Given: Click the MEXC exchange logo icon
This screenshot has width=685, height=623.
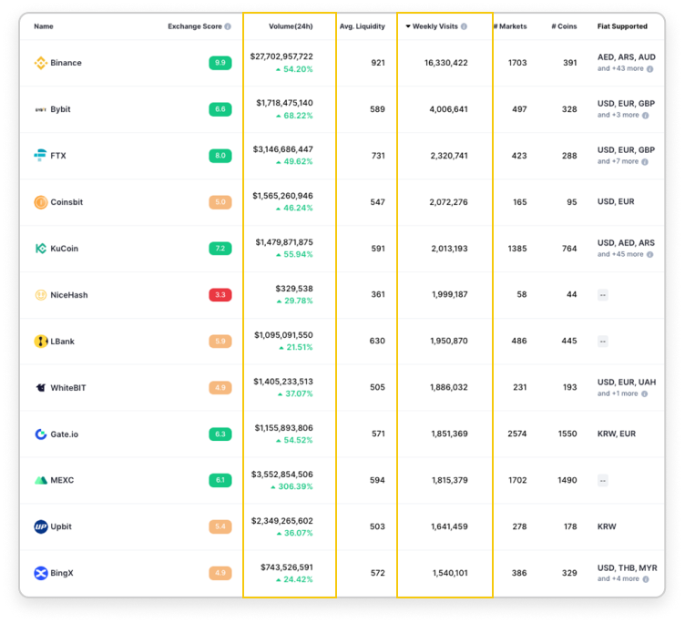Looking at the screenshot, I should coord(41,481).
